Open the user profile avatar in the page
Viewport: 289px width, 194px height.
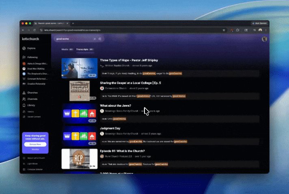click(x=264, y=39)
